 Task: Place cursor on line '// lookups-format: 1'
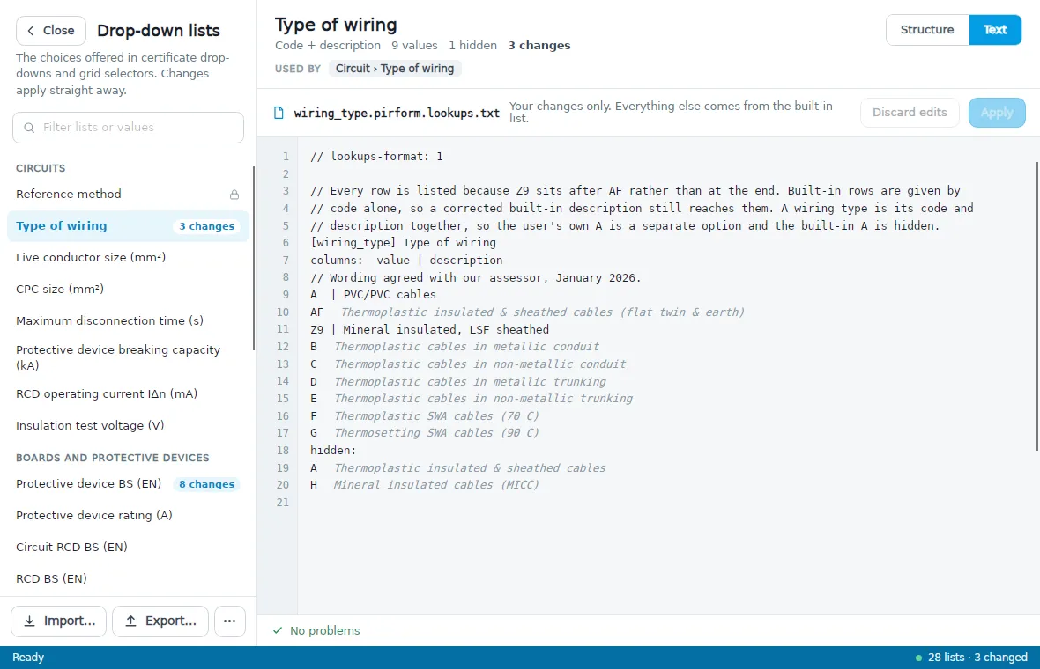point(376,157)
